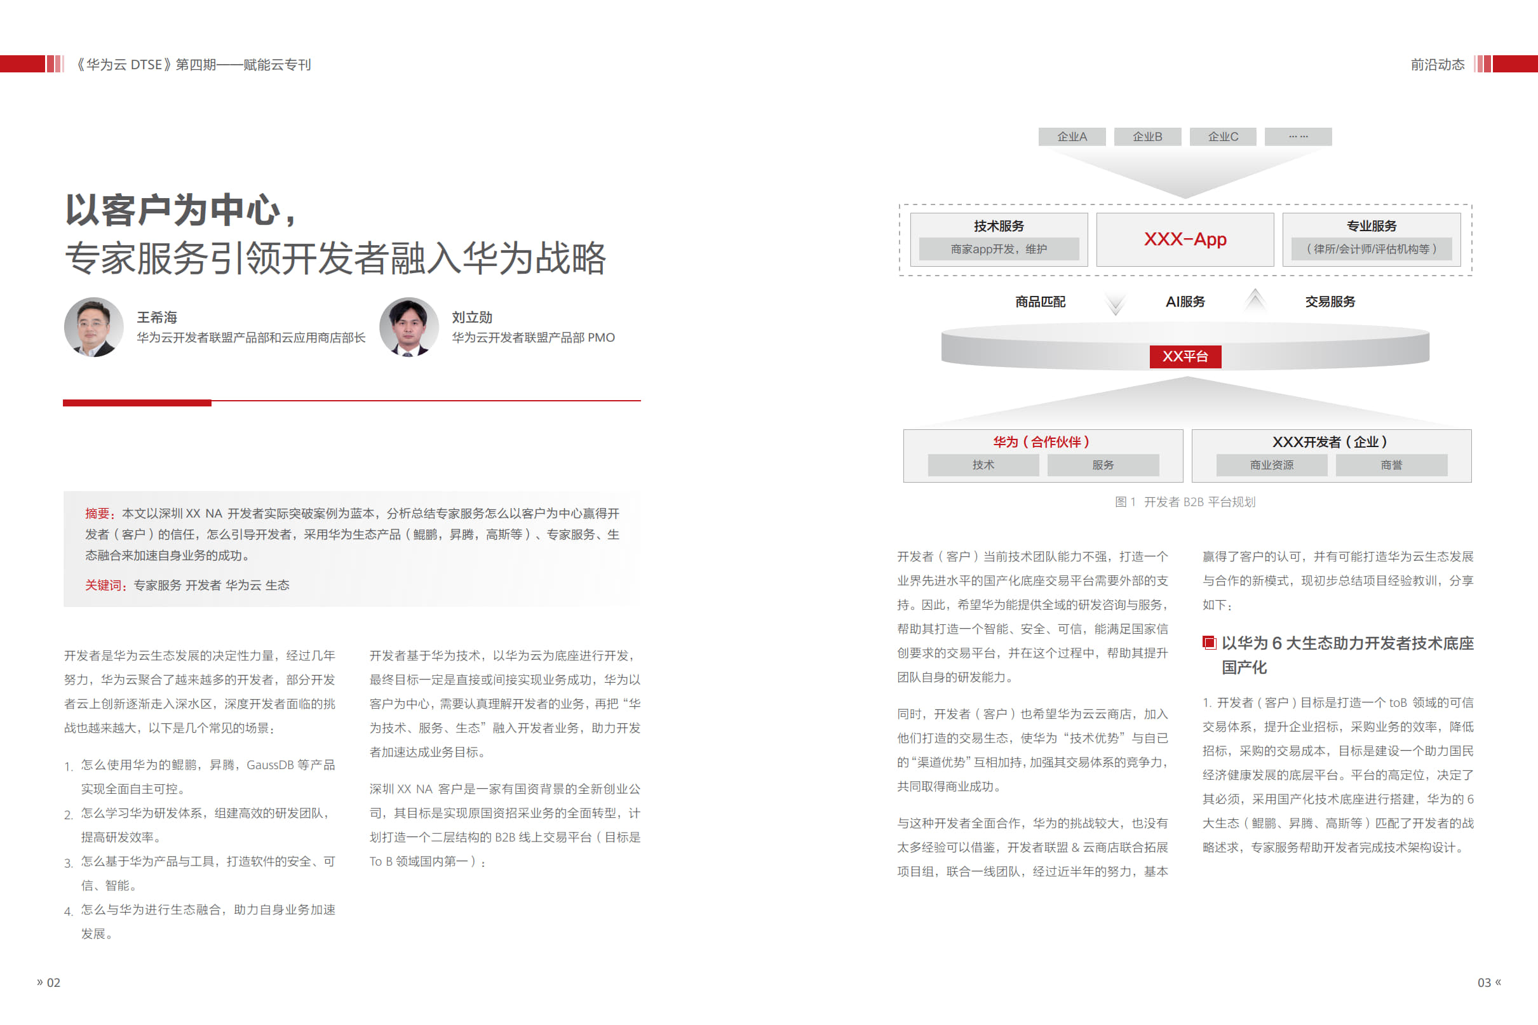
Task: Select the 企业A box in the diagram
Action: pos(1071,136)
